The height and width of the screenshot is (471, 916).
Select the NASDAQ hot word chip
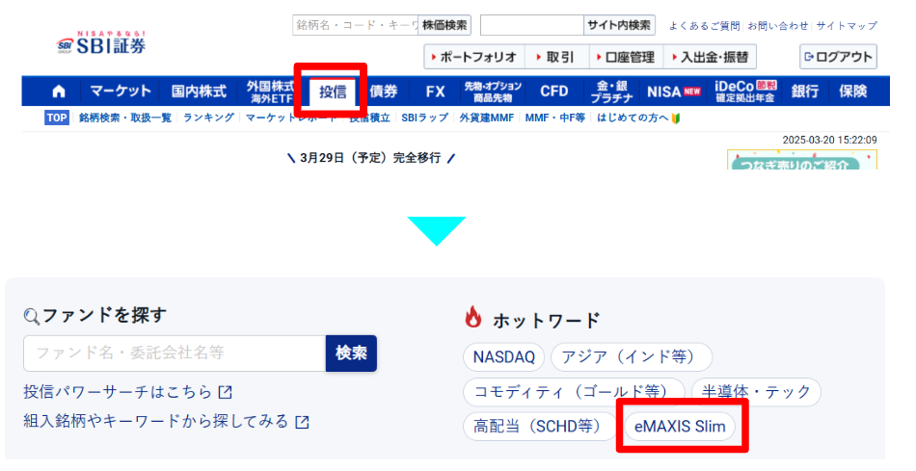[x=503, y=357]
